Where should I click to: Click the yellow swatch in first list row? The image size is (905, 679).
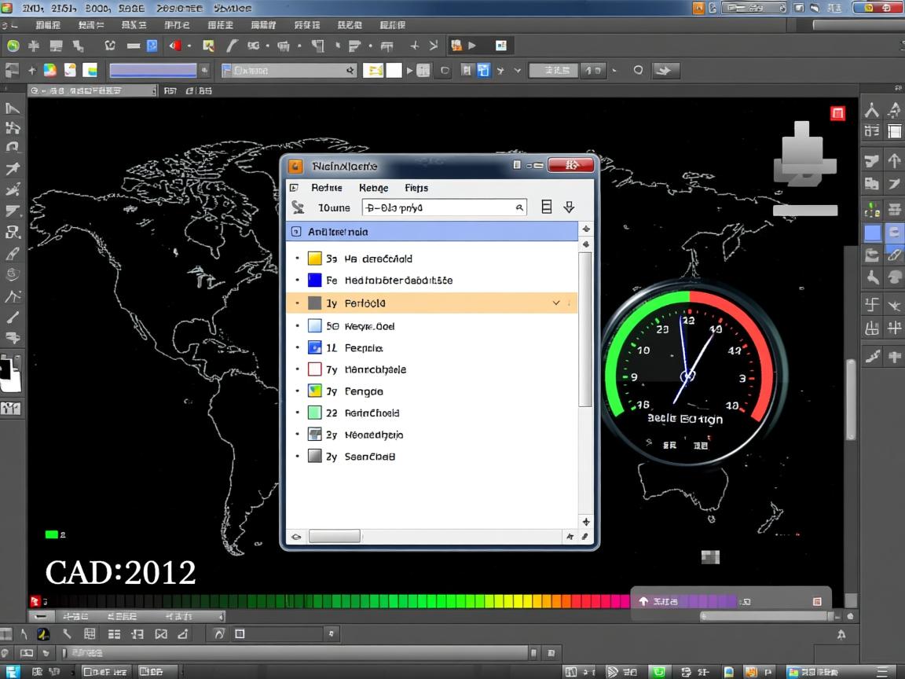point(314,259)
